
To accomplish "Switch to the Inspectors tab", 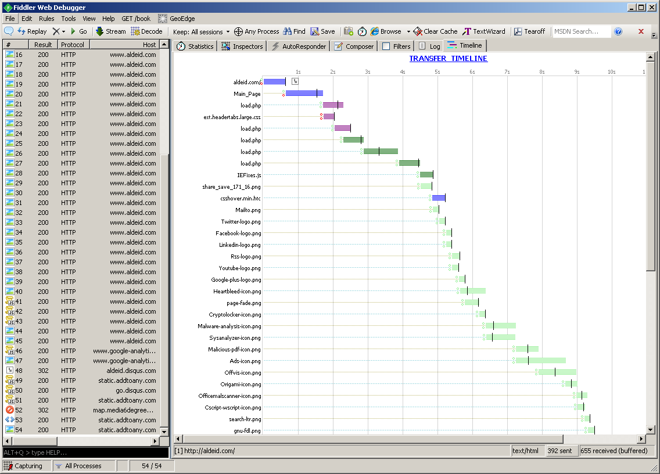I will (242, 46).
